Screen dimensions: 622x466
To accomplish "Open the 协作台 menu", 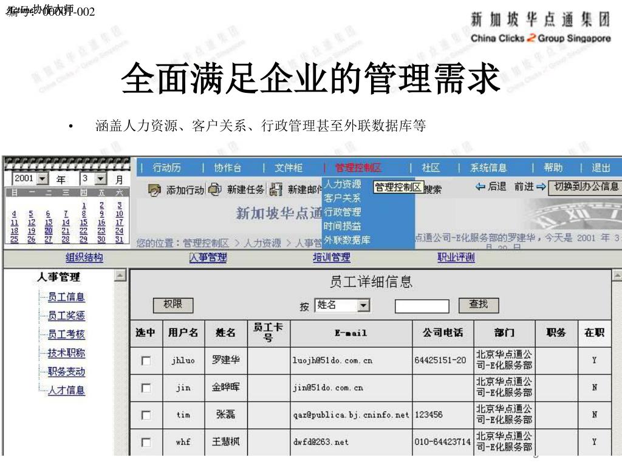I will click(x=228, y=168).
